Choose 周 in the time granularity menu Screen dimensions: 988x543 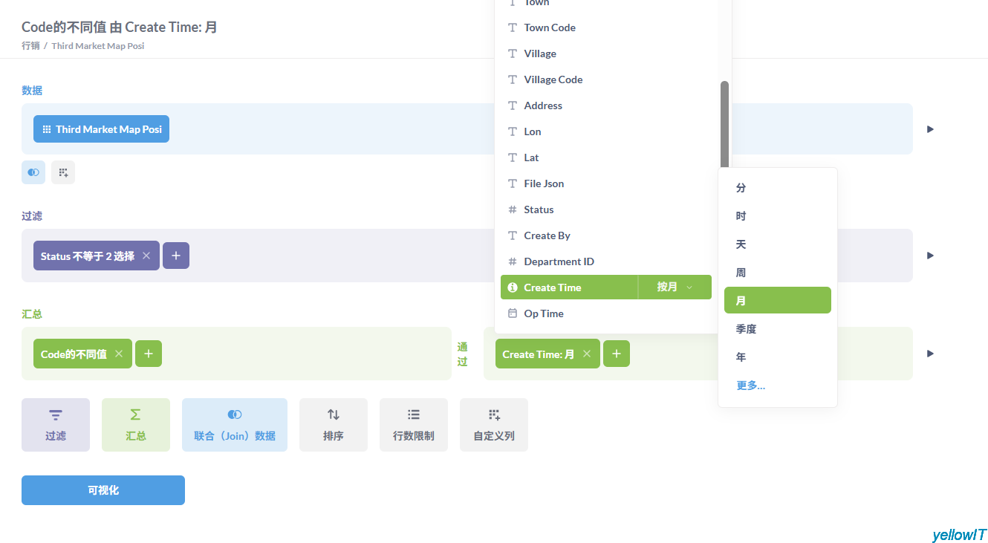[741, 273]
